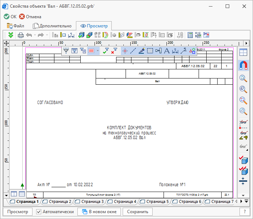253x219 pixels.
Task: Click the green double-chevron finish icon
Action: point(11,35)
